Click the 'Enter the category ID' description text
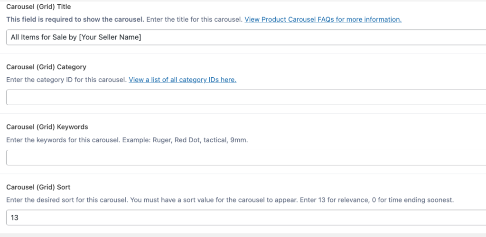The image size is (486, 237). point(66,80)
